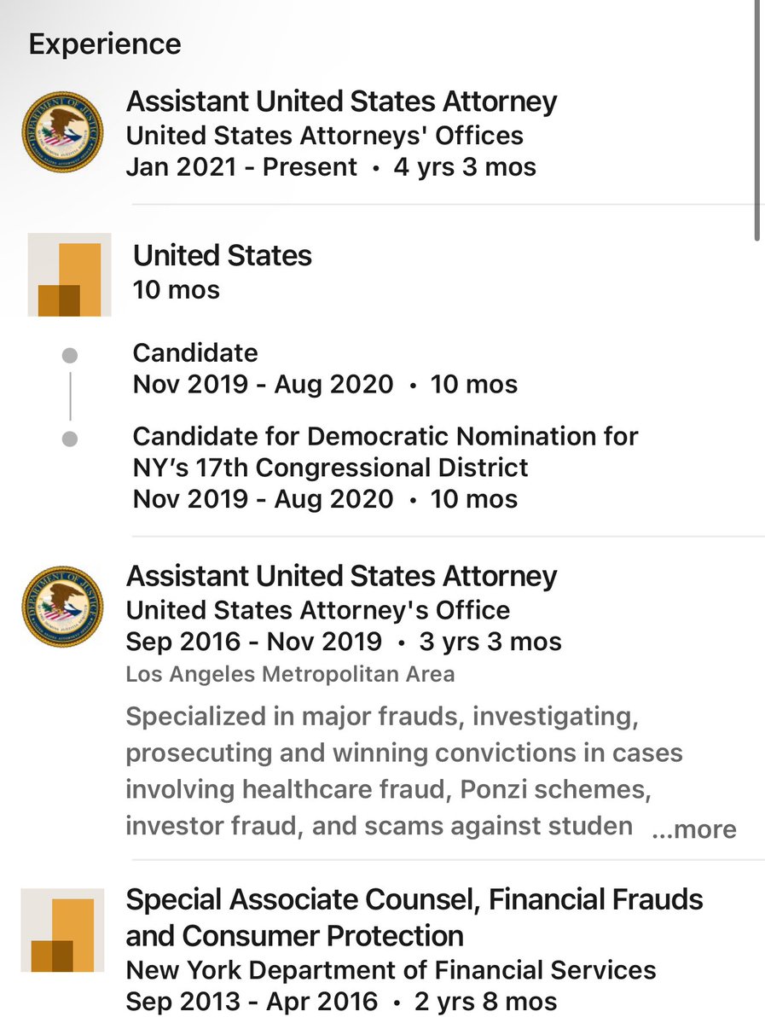Open United States Attorneys' Offices company link
This screenshot has height=1023, width=765.
(324, 135)
